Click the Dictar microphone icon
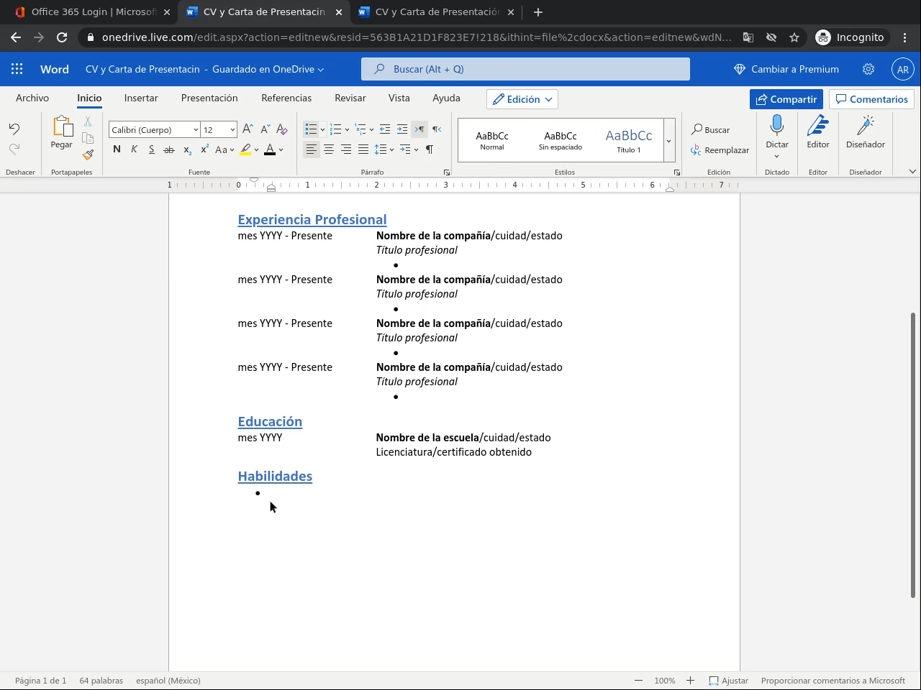The width and height of the screenshot is (921, 690). (x=777, y=127)
